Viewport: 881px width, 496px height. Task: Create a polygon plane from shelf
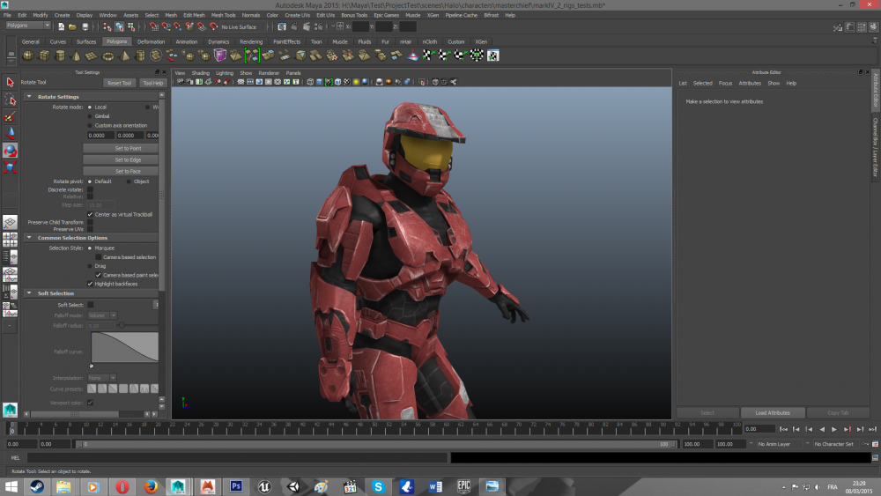92,55
